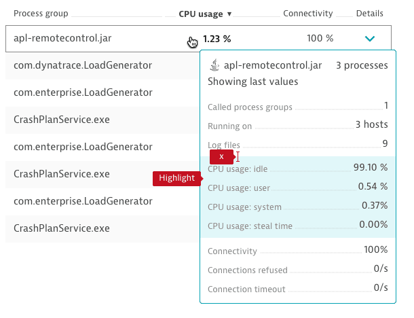Click the '3 hosts' value
Image resolution: width=414 pixels, height=318 pixels.
pyautogui.click(x=372, y=124)
